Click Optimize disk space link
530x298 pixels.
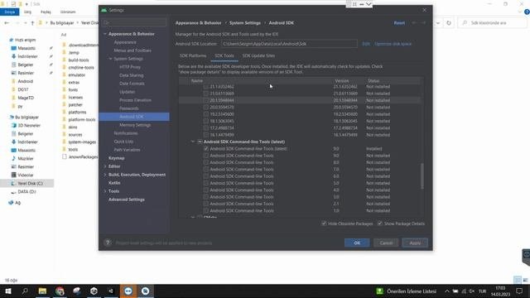[x=393, y=44]
